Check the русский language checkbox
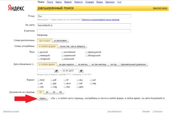This screenshot has height=114, width=171. click(38, 52)
